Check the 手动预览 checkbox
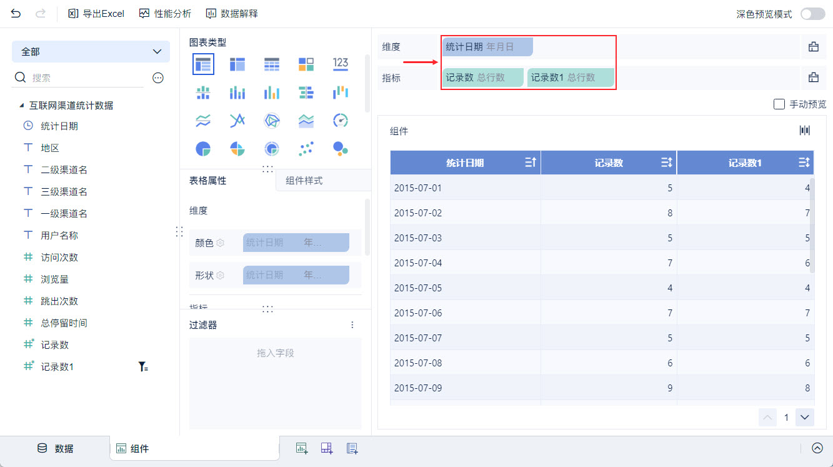Image resolution: width=833 pixels, height=467 pixels. 779,104
